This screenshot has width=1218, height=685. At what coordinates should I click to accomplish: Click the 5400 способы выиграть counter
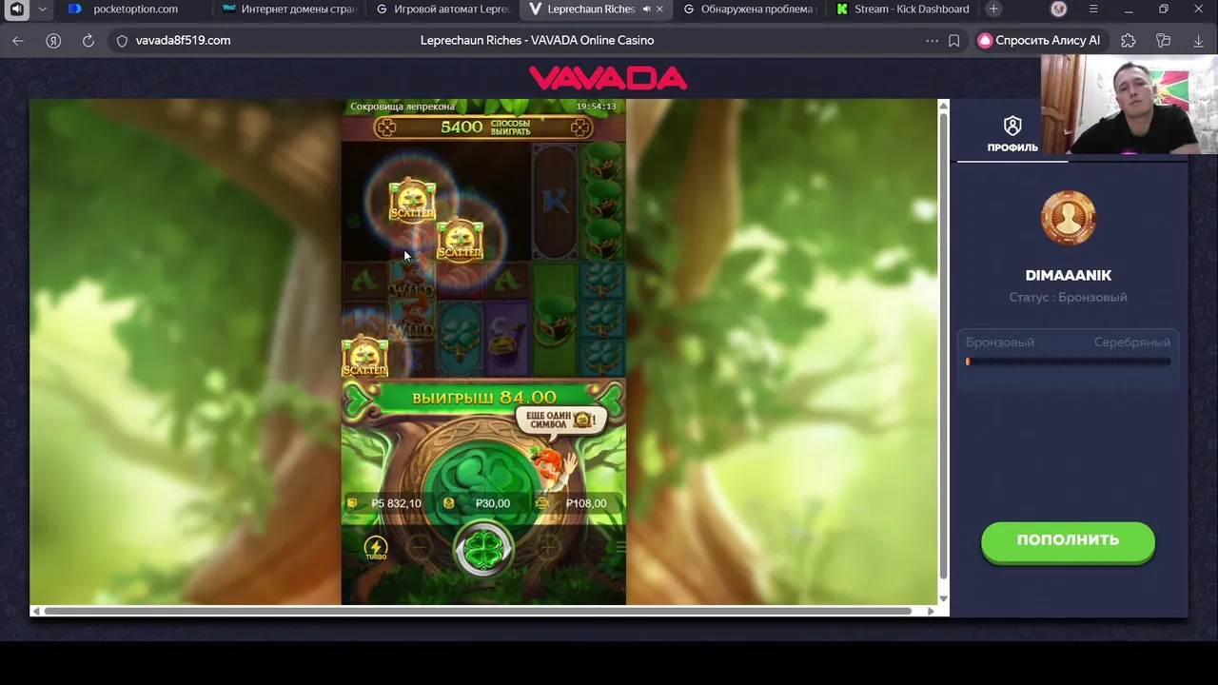coord(484,127)
